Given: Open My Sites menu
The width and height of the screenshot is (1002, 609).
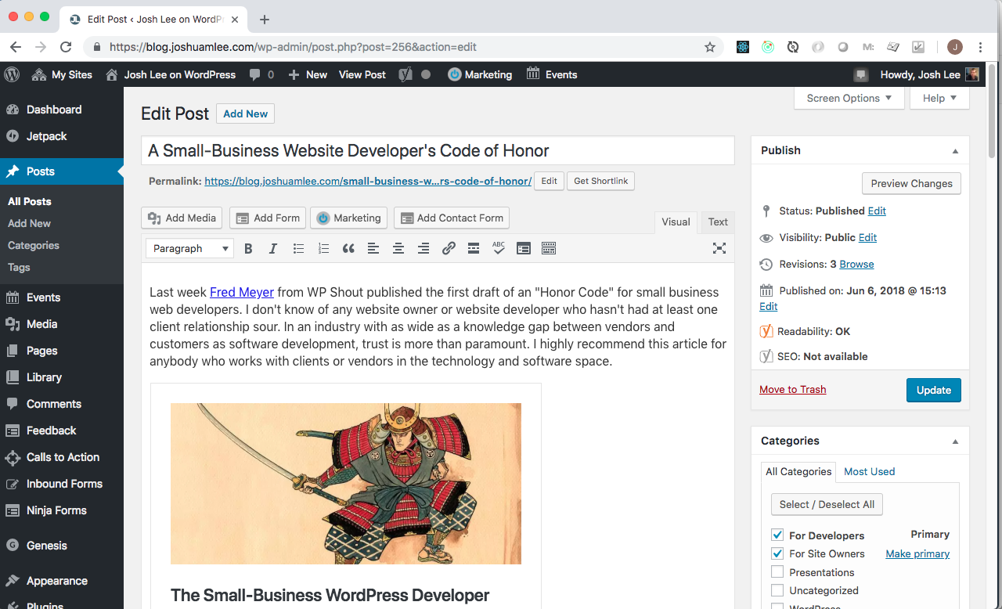Looking at the screenshot, I should click(x=62, y=74).
